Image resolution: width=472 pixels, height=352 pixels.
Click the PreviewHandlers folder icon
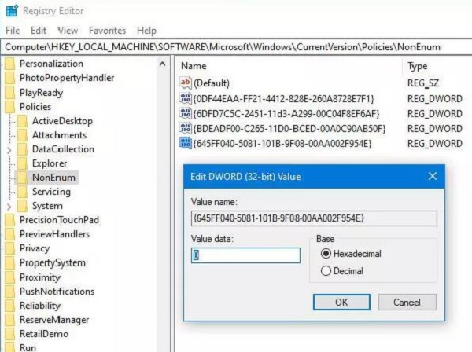coord(10,234)
